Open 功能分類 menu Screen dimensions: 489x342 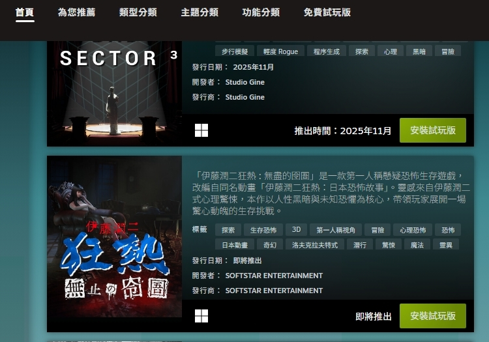(x=261, y=12)
